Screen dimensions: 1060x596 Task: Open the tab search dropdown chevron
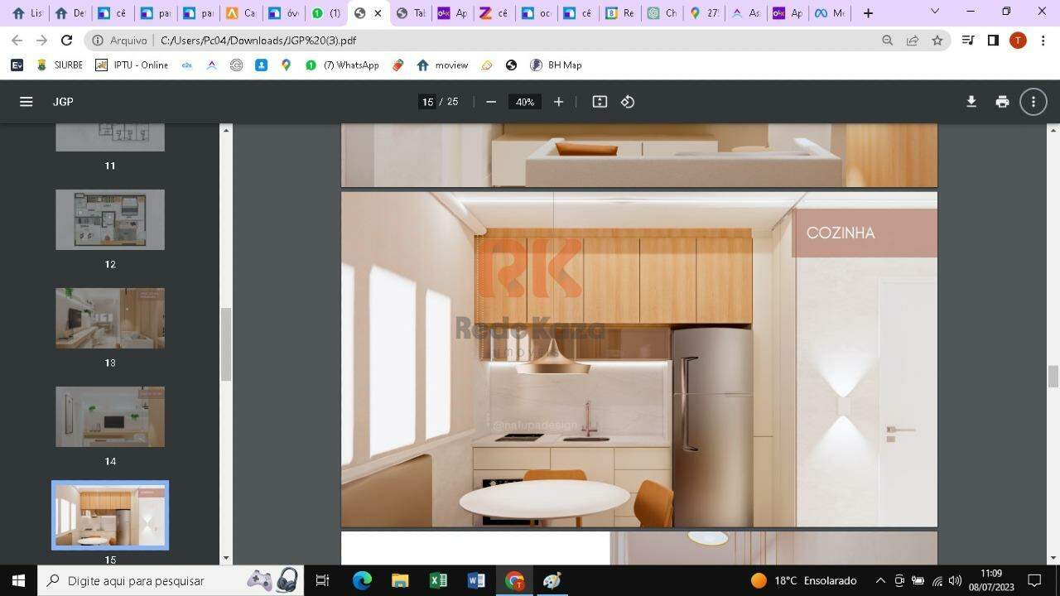(x=935, y=12)
